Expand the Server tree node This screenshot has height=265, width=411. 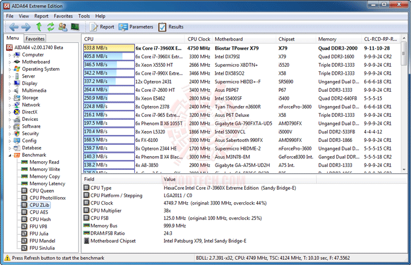(10, 76)
